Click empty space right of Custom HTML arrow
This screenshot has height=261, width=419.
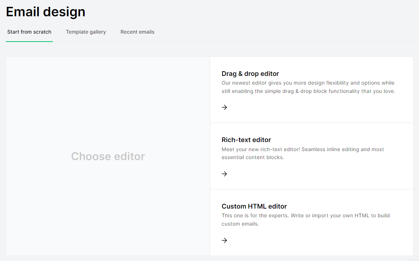[311, 240]
